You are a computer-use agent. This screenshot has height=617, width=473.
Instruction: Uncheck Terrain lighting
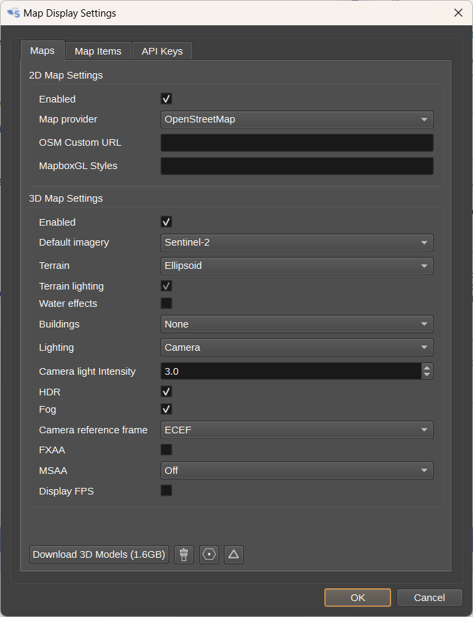click(x=165, y=286)
